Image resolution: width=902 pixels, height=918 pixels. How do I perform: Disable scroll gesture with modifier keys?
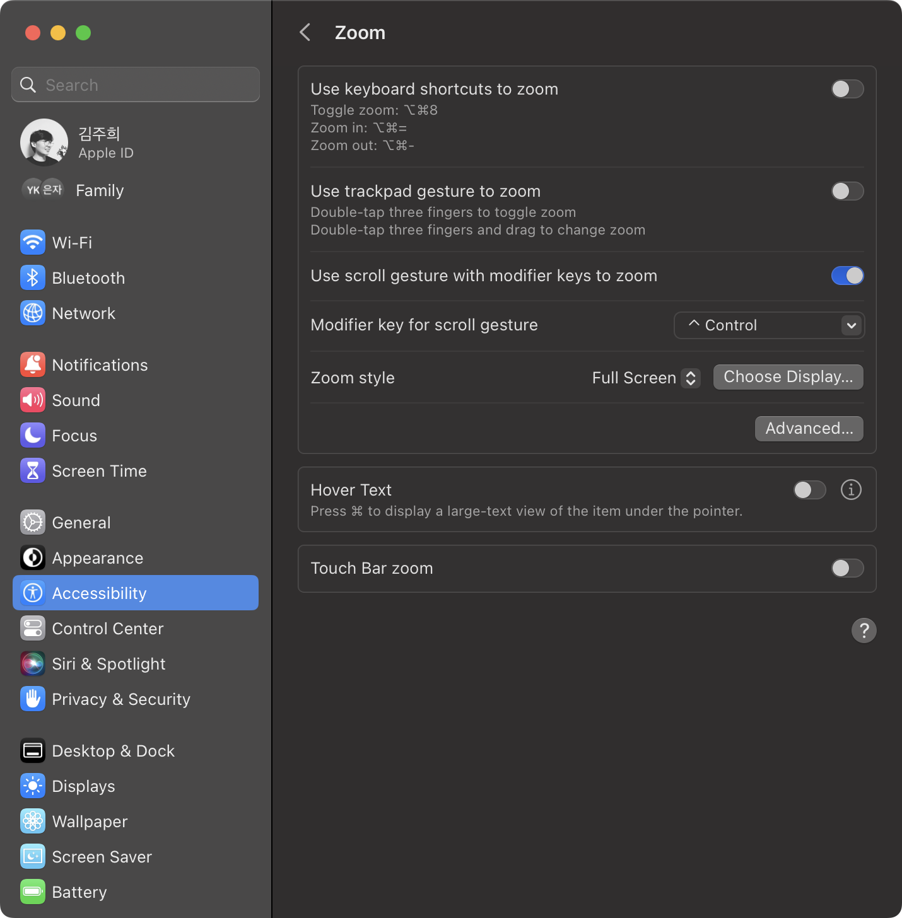pos(847,276)
